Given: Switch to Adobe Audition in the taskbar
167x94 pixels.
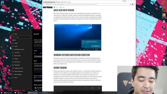Looking at the screenshot, I should (x=43, y=93).
